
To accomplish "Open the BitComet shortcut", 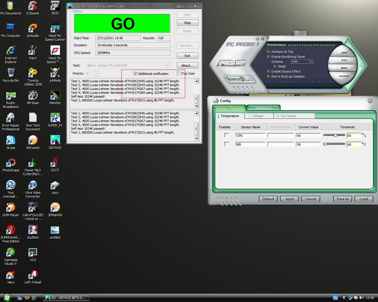I will pyautogui.click(x=33, y=142).
